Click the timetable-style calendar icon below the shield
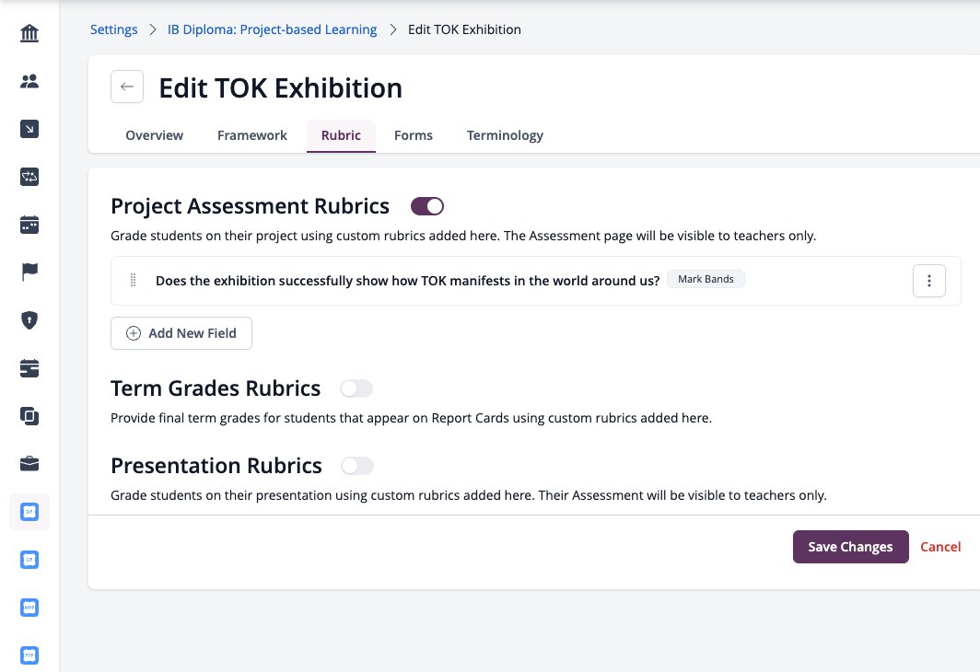The height and width of the screenshot is (672, 980). (x=29, y=368)
